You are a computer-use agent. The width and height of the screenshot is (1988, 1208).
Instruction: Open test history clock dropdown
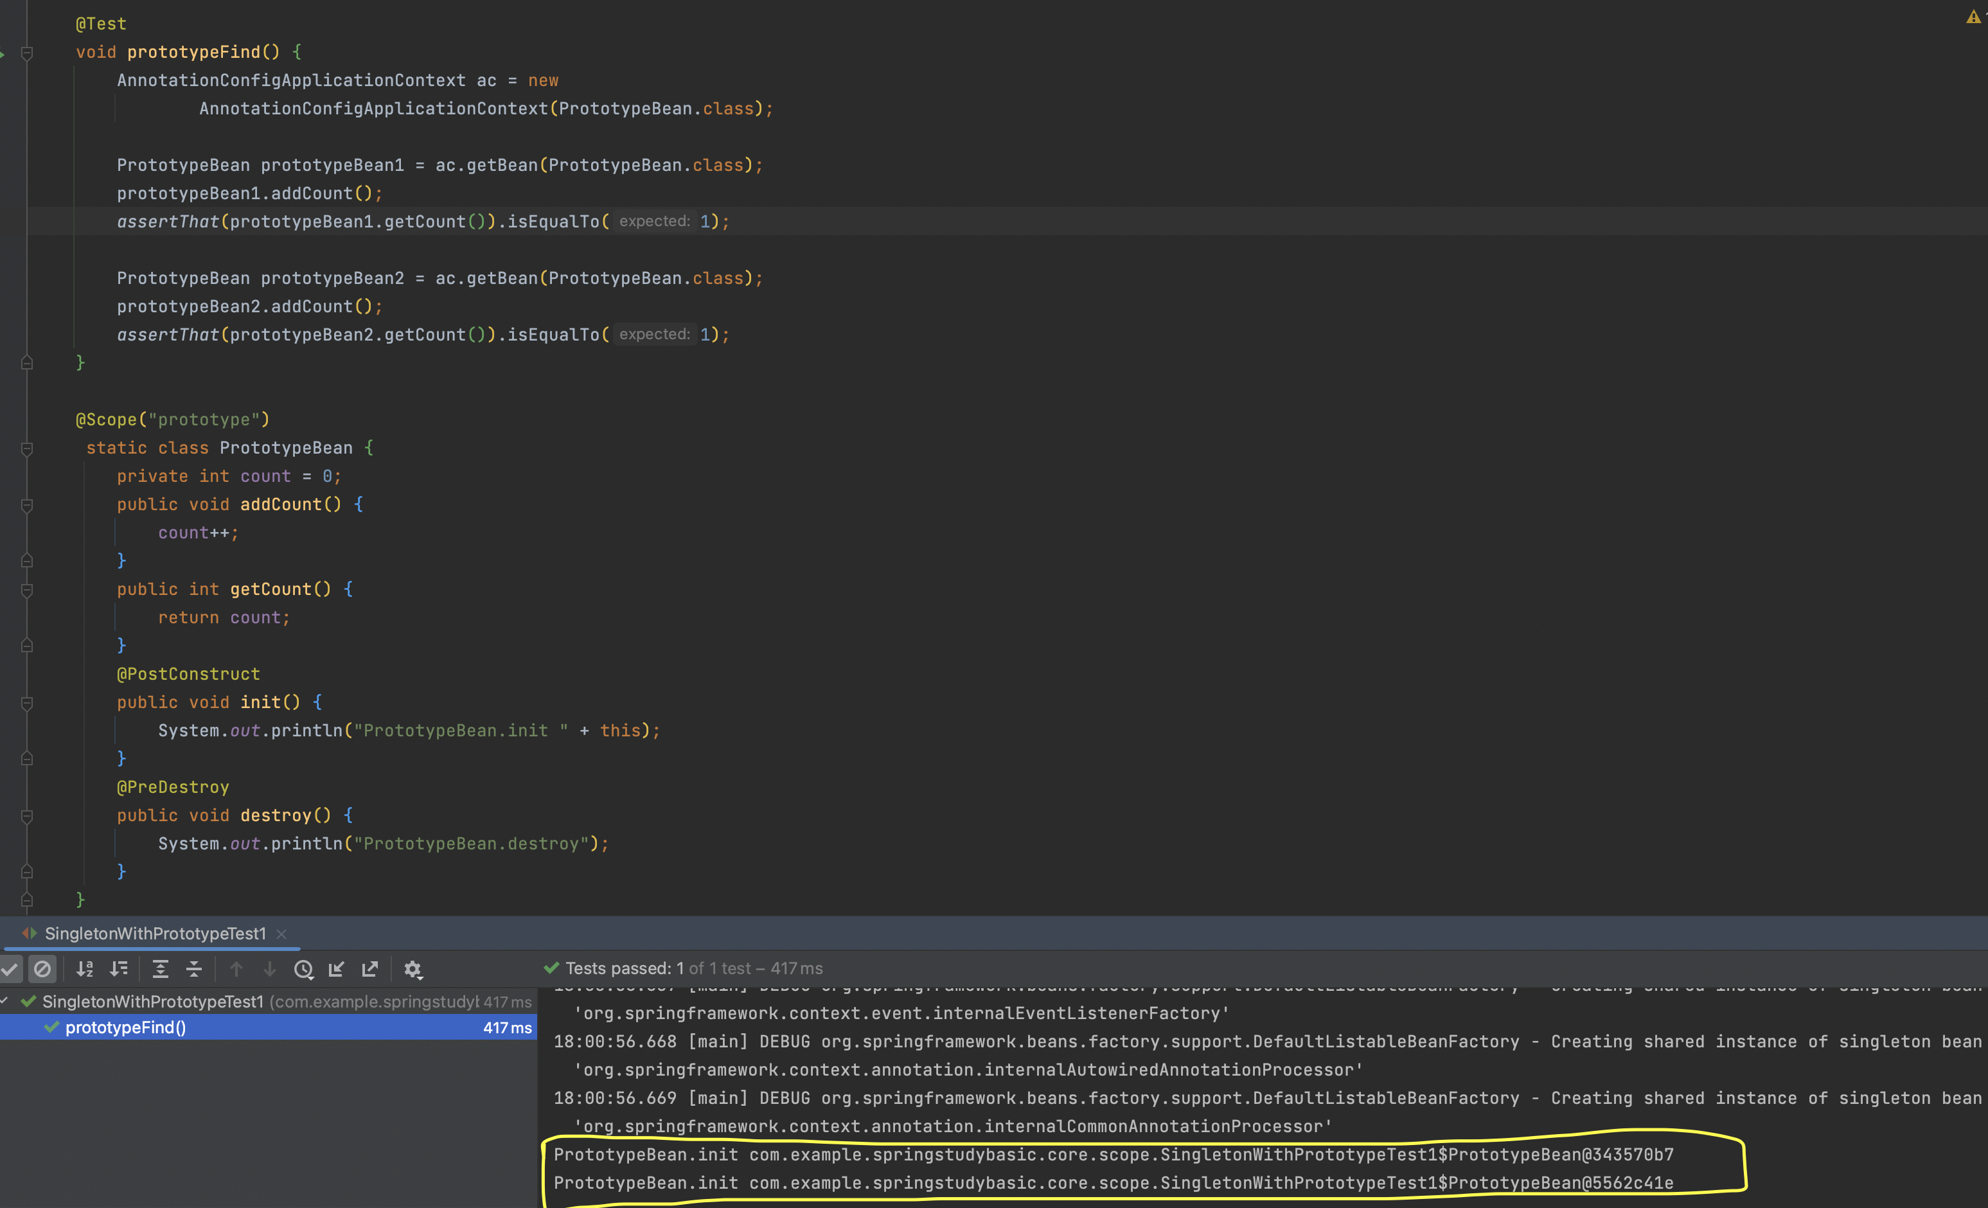pyautogui.click(x=303, y=968)
